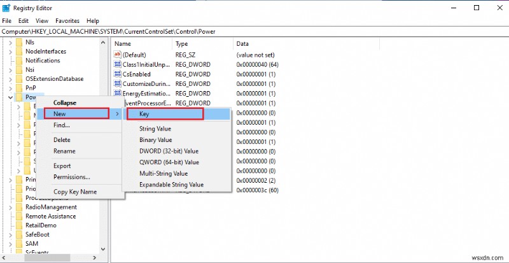This screenshot has height=263, width=509.
Task: Open the Edit menu
Action: (24, 21)
